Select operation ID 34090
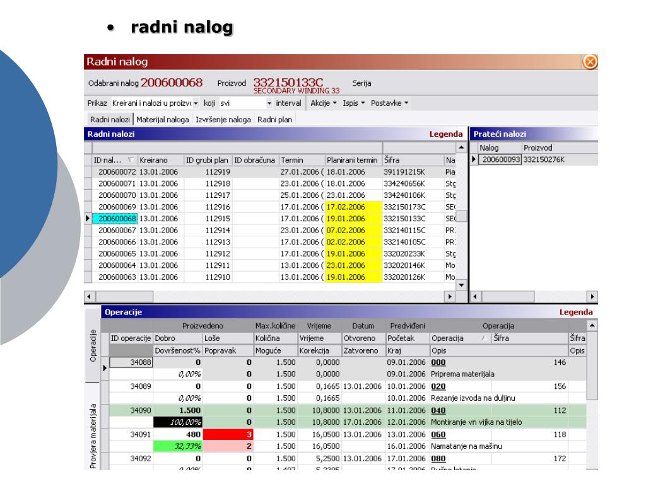Viewport: 646px width, 484px height. pos(131,410)
